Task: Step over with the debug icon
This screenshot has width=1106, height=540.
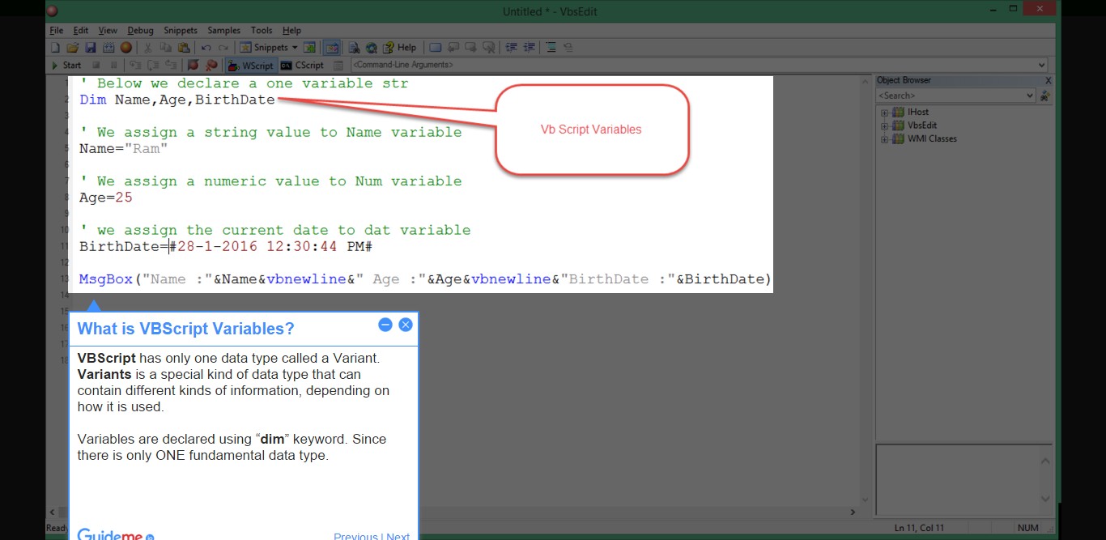Action: 153,66
